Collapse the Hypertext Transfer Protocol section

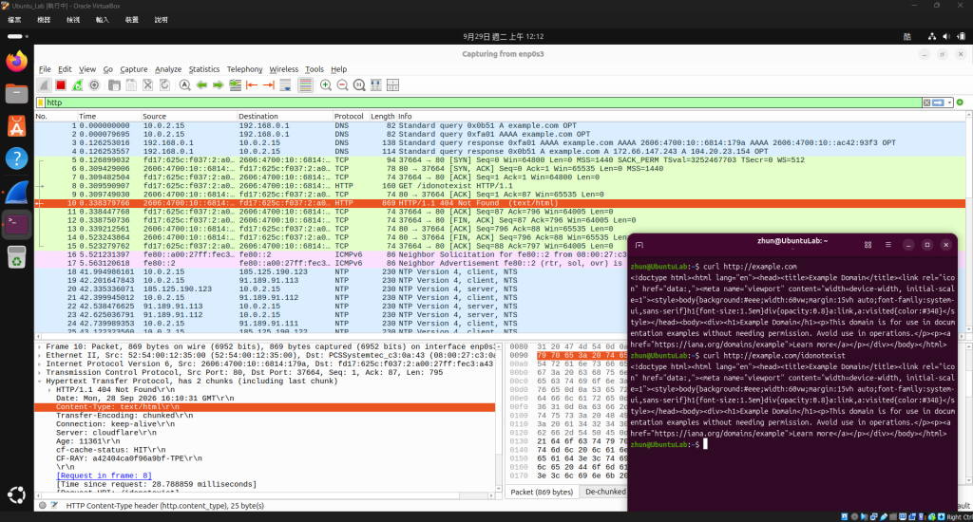click(x=40, y=382)
